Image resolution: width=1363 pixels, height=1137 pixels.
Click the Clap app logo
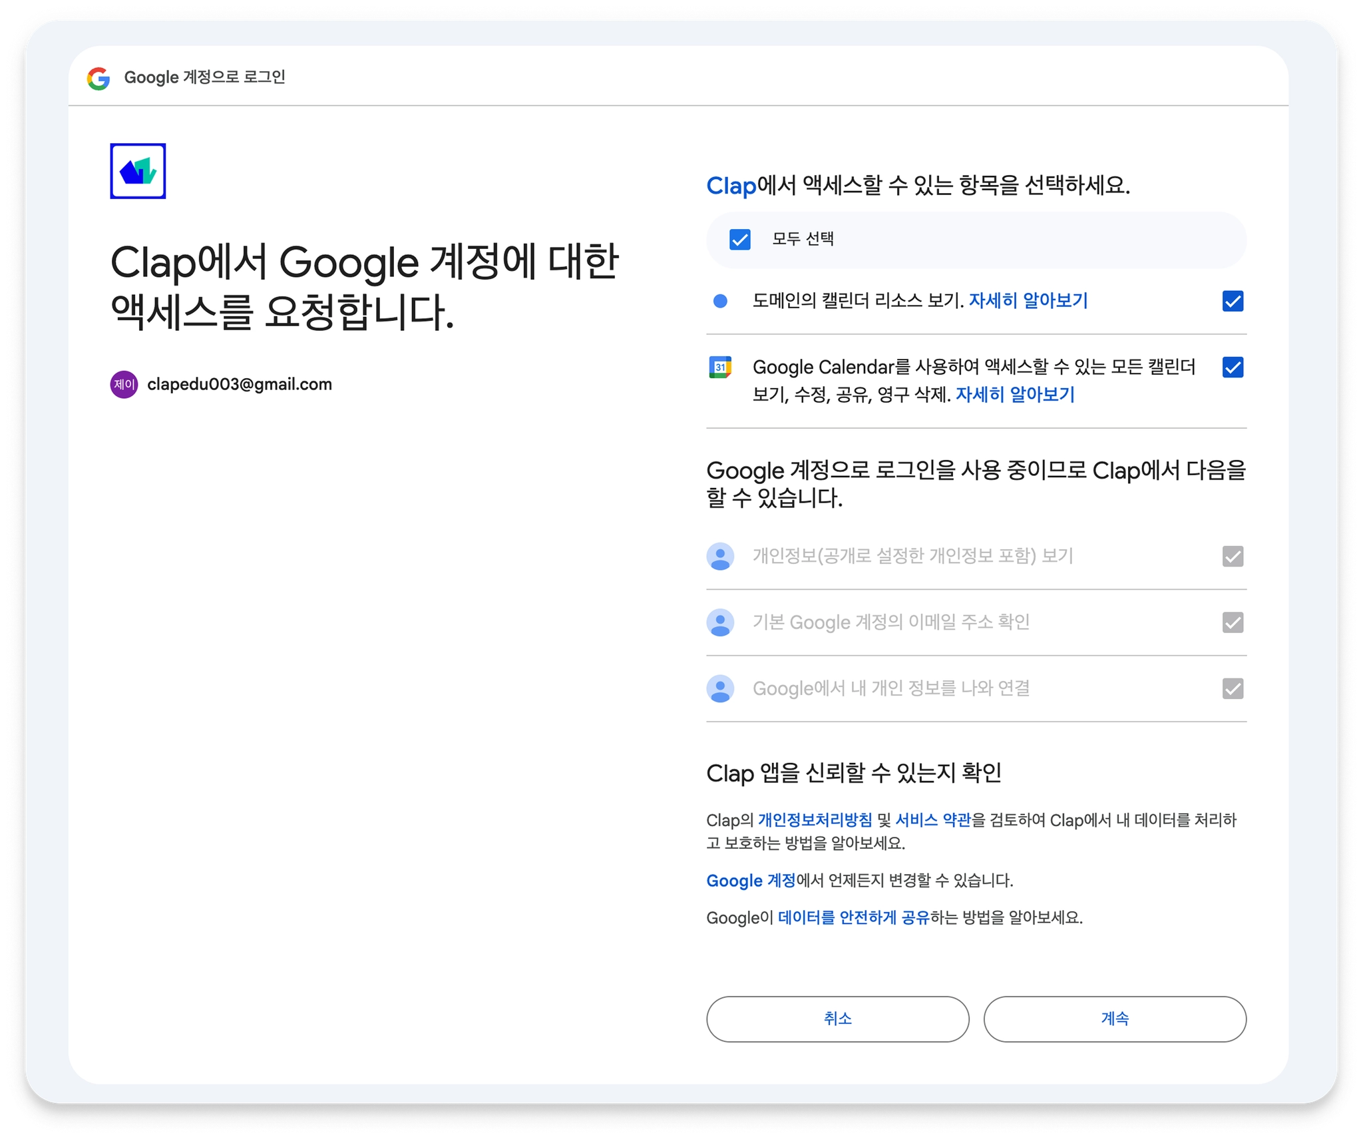point(138,171)
